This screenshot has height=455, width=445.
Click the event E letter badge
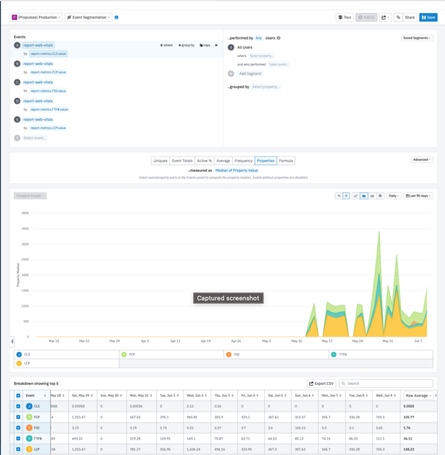click(x=17, y=120)
